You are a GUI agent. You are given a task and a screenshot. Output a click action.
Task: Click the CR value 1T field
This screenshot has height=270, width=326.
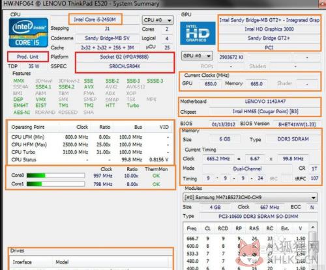[314, 169]
